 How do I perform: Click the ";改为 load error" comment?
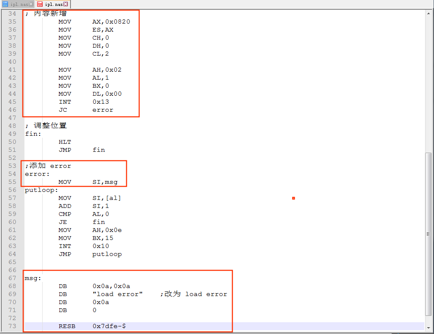(194, 294)
